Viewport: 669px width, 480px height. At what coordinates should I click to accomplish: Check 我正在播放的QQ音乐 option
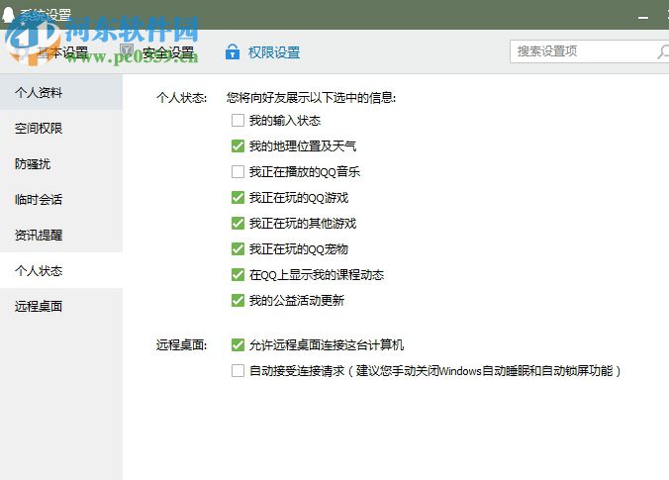coord(238,171)
